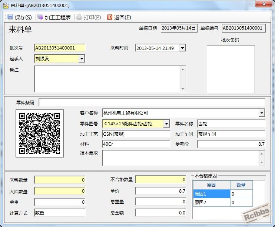
Task: Click the 计算方式 field showing 数量
Action: pyautogui.click(x=60, y=213)
